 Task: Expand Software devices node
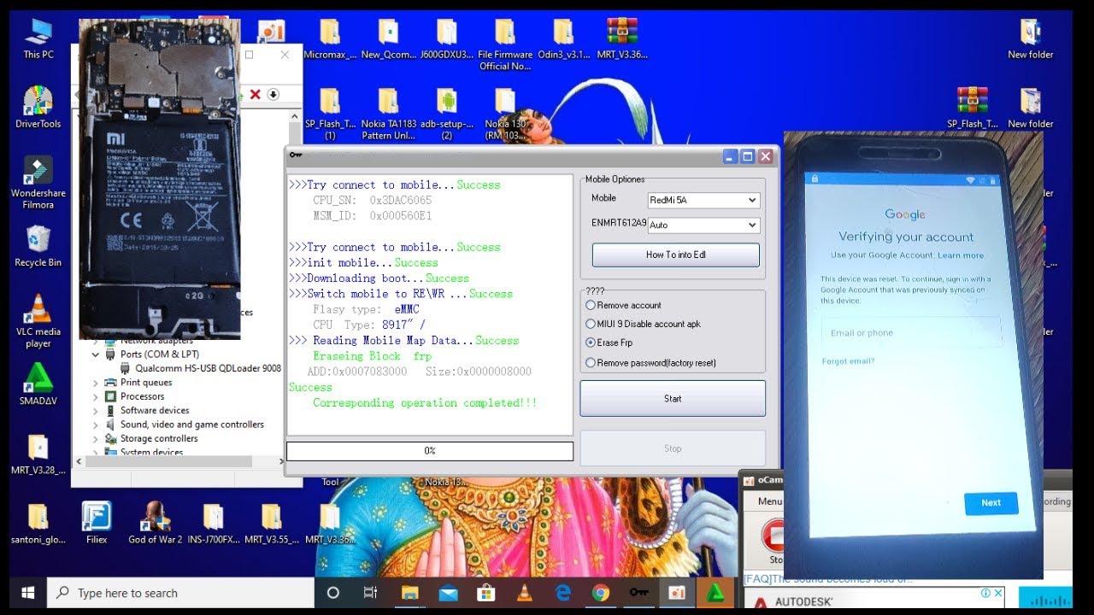(95, 411)
